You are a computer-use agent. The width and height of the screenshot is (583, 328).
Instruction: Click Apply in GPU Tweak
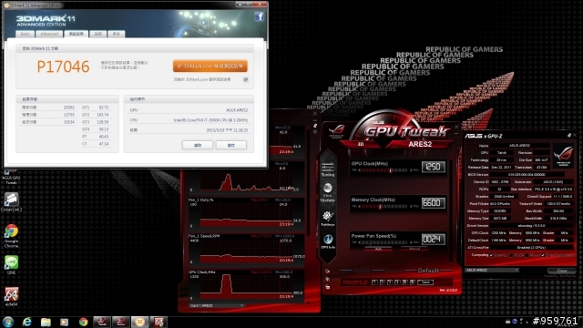click(363, 271)
